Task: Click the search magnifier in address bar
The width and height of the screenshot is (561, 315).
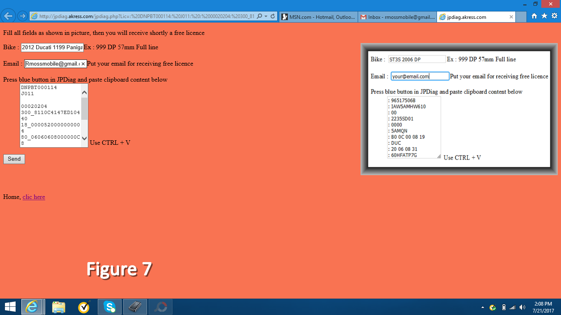Action: tap(259, 17)
